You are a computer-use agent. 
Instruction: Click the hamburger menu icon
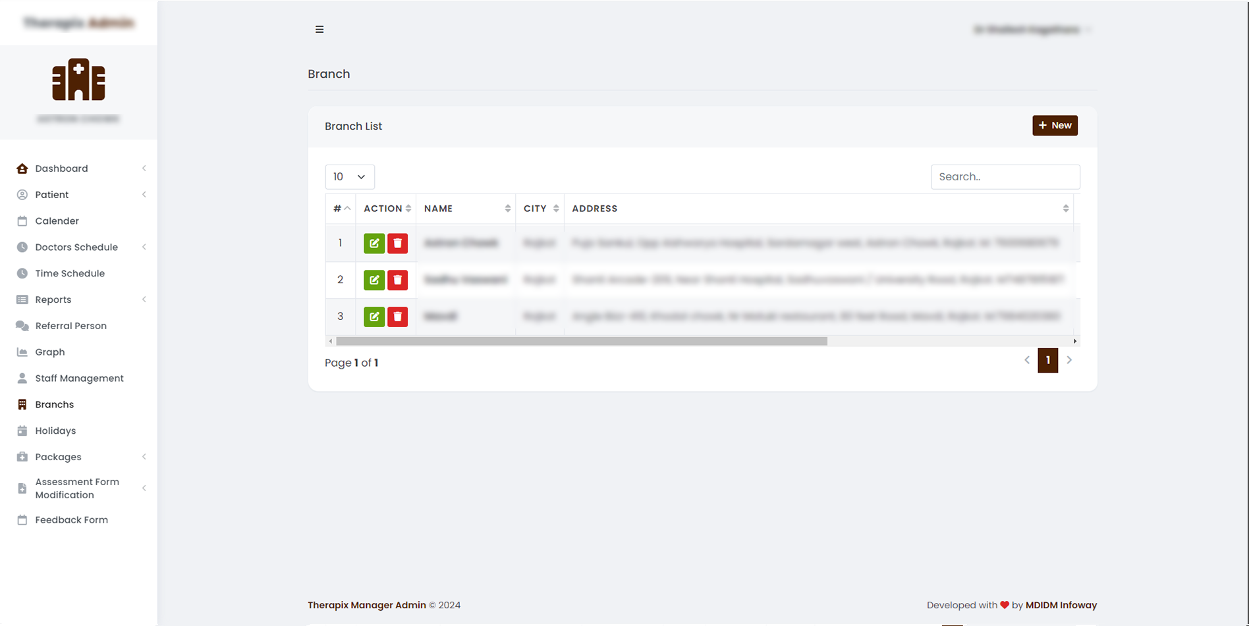click(319, 30)
